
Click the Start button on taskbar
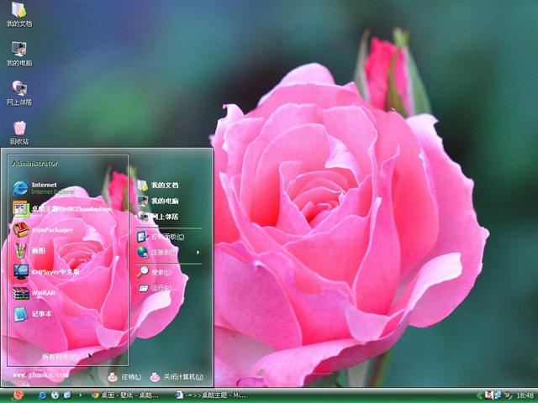[x=18, y=395]
